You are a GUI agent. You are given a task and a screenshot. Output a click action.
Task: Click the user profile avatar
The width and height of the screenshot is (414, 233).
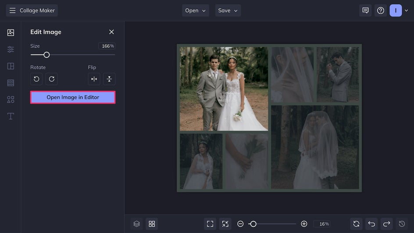[396, 11]
